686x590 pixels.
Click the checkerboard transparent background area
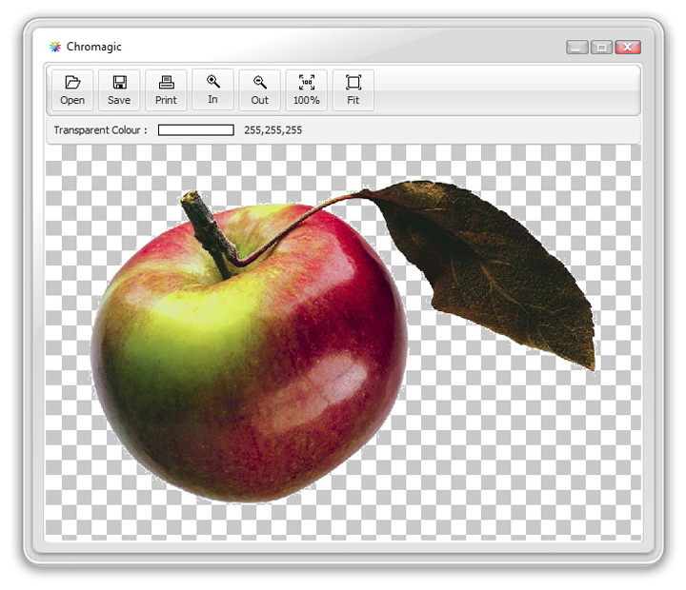pos(534,457)
